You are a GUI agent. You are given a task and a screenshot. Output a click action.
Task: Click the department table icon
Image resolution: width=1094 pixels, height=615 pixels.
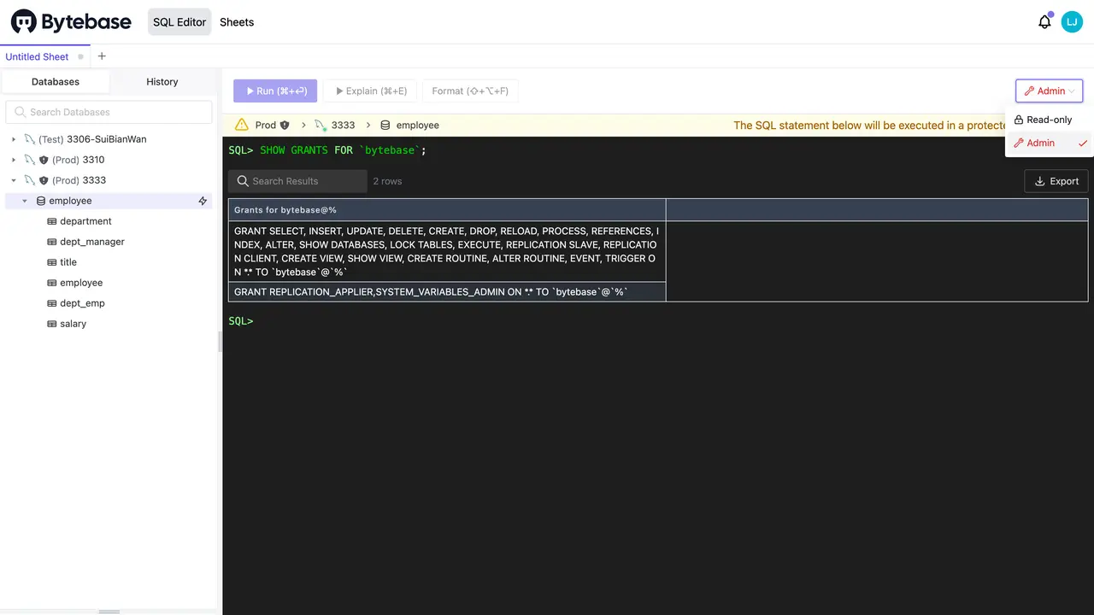51,221
